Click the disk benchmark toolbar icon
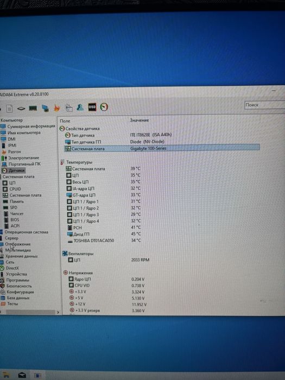Screen dimensions: 285x380 click(21, 109)
